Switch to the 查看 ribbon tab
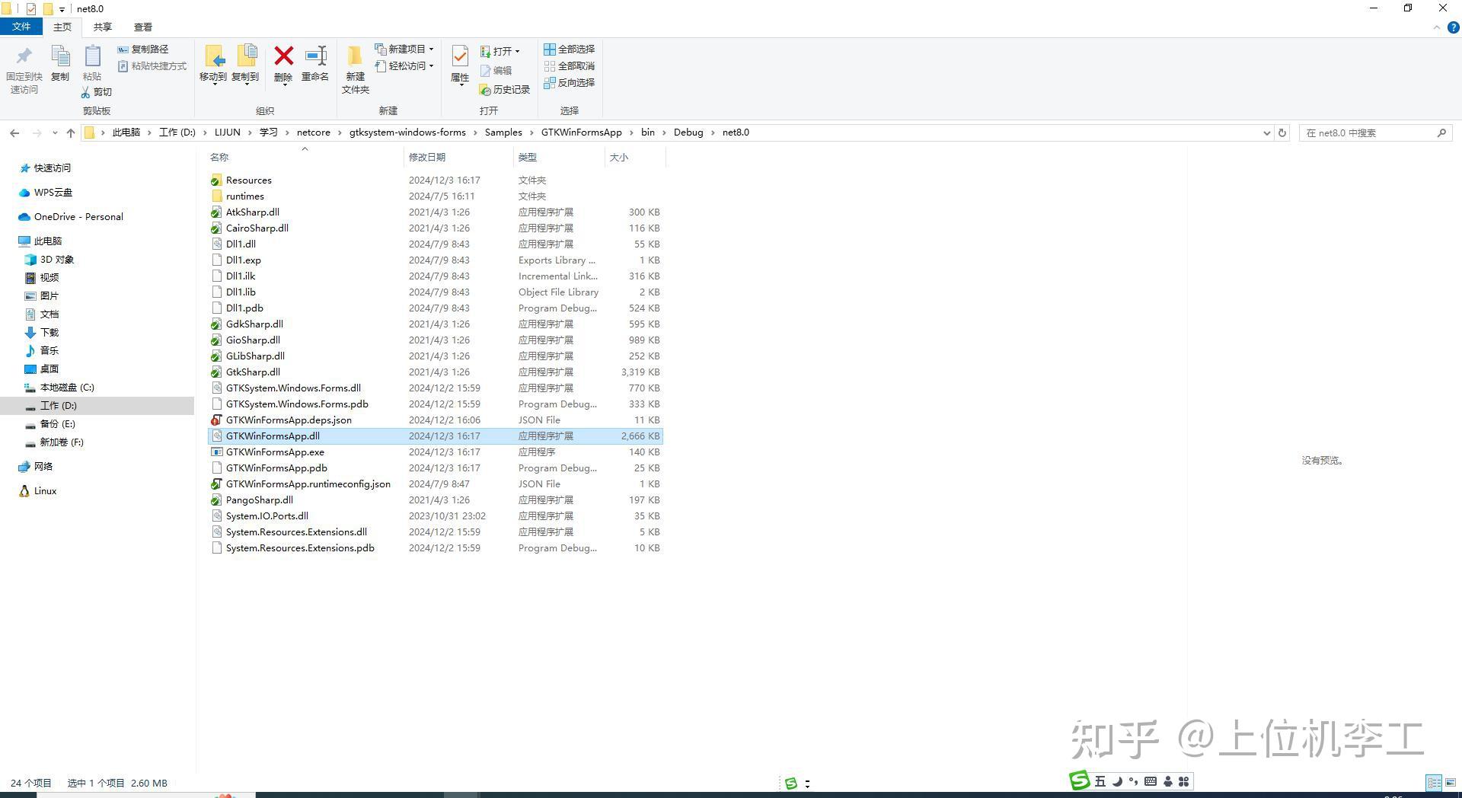 tap(142, 27)
